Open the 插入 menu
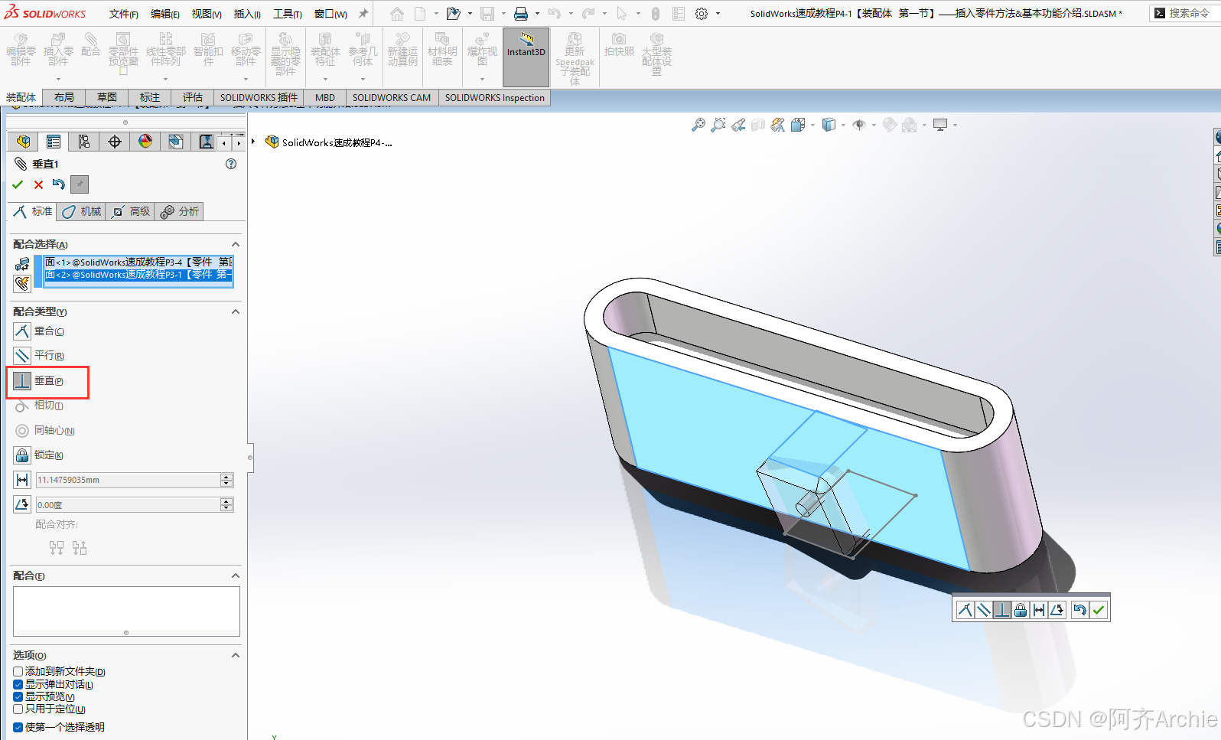This screenshot has width=1221, height=740. point(247,14)
